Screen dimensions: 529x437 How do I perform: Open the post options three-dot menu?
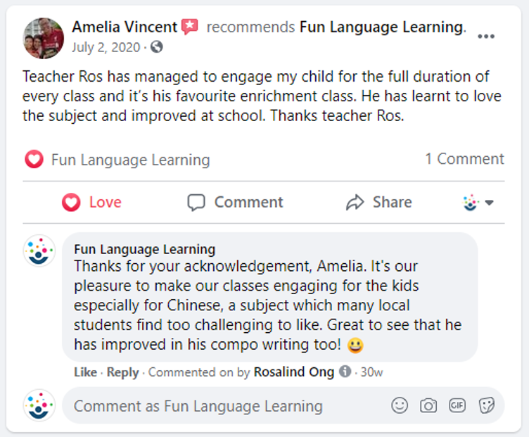tap(486, 37)
